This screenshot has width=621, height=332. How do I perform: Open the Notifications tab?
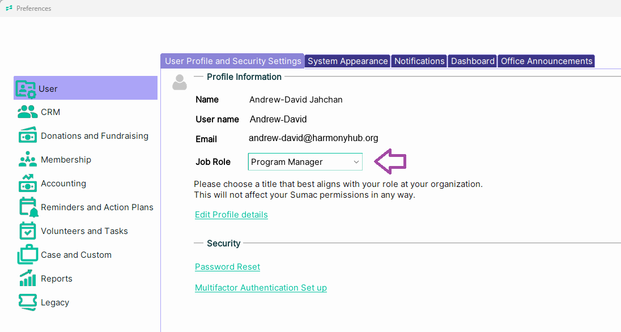point(419,61)
